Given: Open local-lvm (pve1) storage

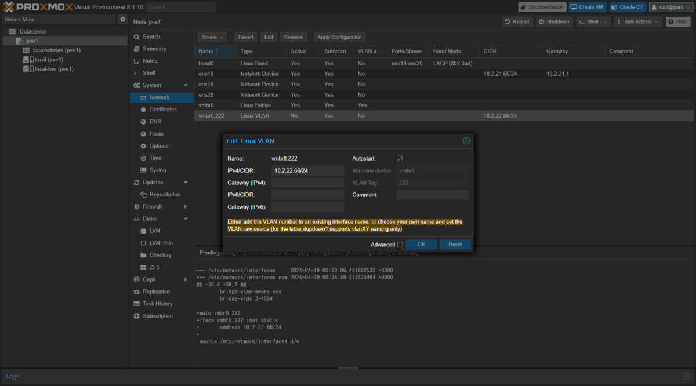Looking at the screenshot, I should (54, 68).
